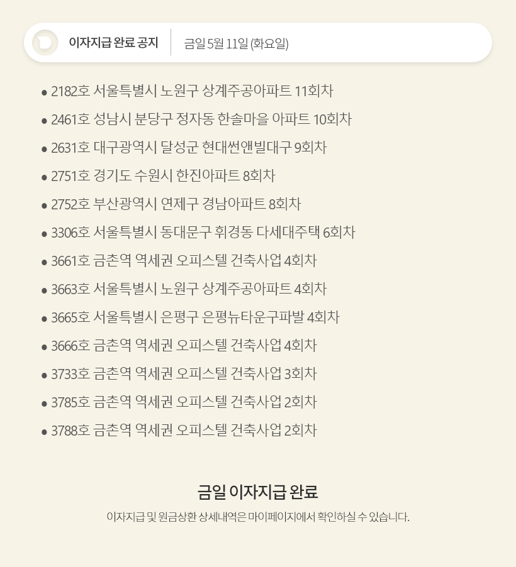This screenshot has height=567, width=516.
Task: Click the 금일 이자지급 완료 heading
Action: point(257,492)
